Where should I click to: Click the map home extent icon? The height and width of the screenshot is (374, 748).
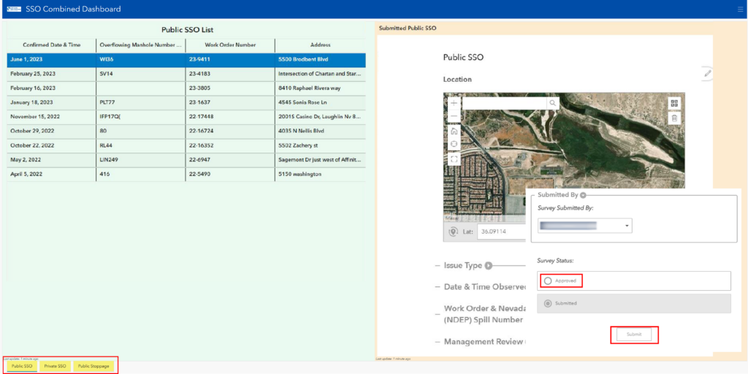[454, 131]
